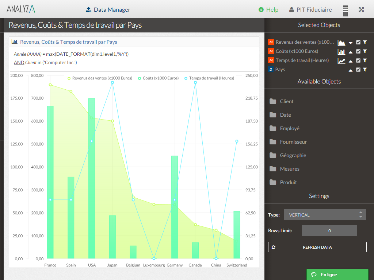The width and height of the screenshot is (374, 280).
Task: Open the filter funnel for Pays
Action: (365, 70)
